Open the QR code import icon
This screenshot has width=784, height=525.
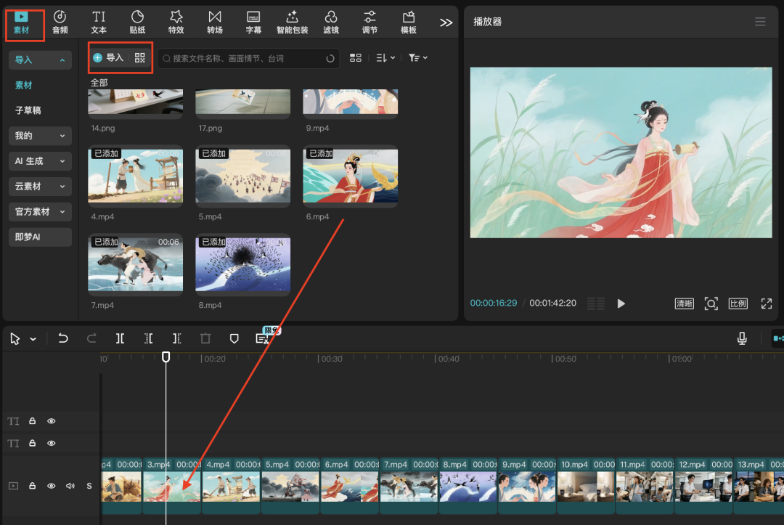click(x=140, y=57)
